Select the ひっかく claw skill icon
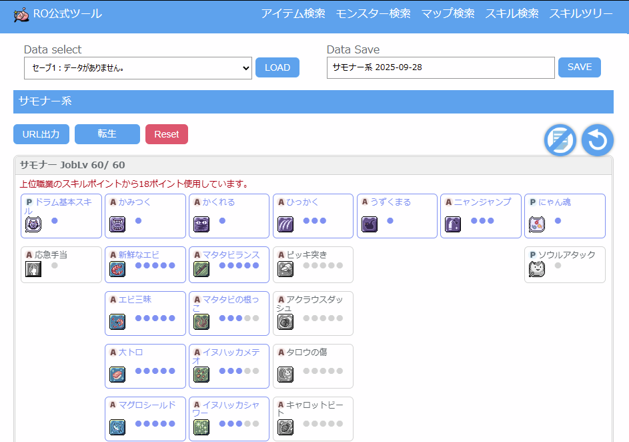This screenshot has height=442, width=629. tap(285, 224)
